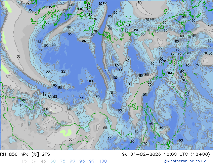Screen dimensions: 213x164
Task: Select the legend value 90 below the map
Action: (x=73, y=161)
